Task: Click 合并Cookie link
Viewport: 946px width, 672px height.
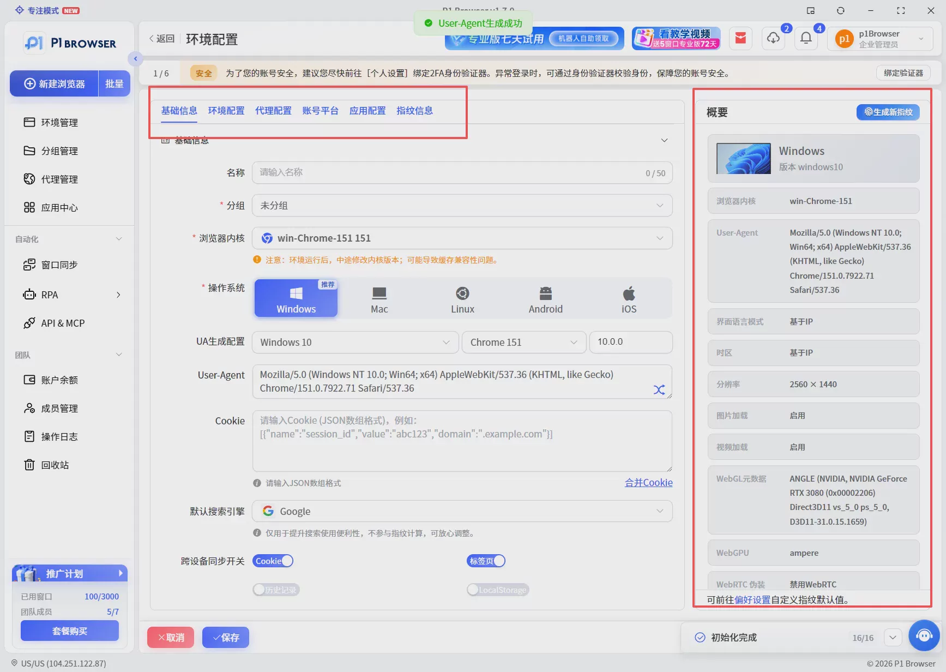Action: click(648, 483)
